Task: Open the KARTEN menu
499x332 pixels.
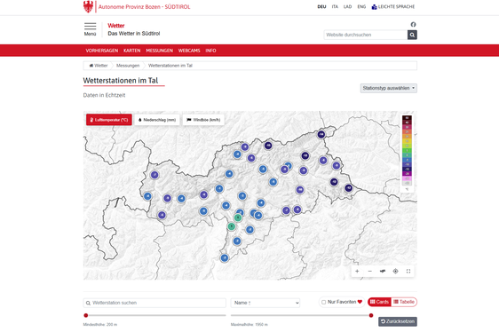Action: 132,51
